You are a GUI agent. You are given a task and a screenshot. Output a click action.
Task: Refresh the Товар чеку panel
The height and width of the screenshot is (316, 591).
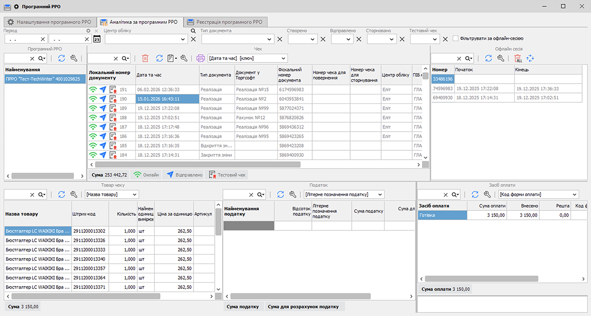pyautogui.click(x=61, y=194)
